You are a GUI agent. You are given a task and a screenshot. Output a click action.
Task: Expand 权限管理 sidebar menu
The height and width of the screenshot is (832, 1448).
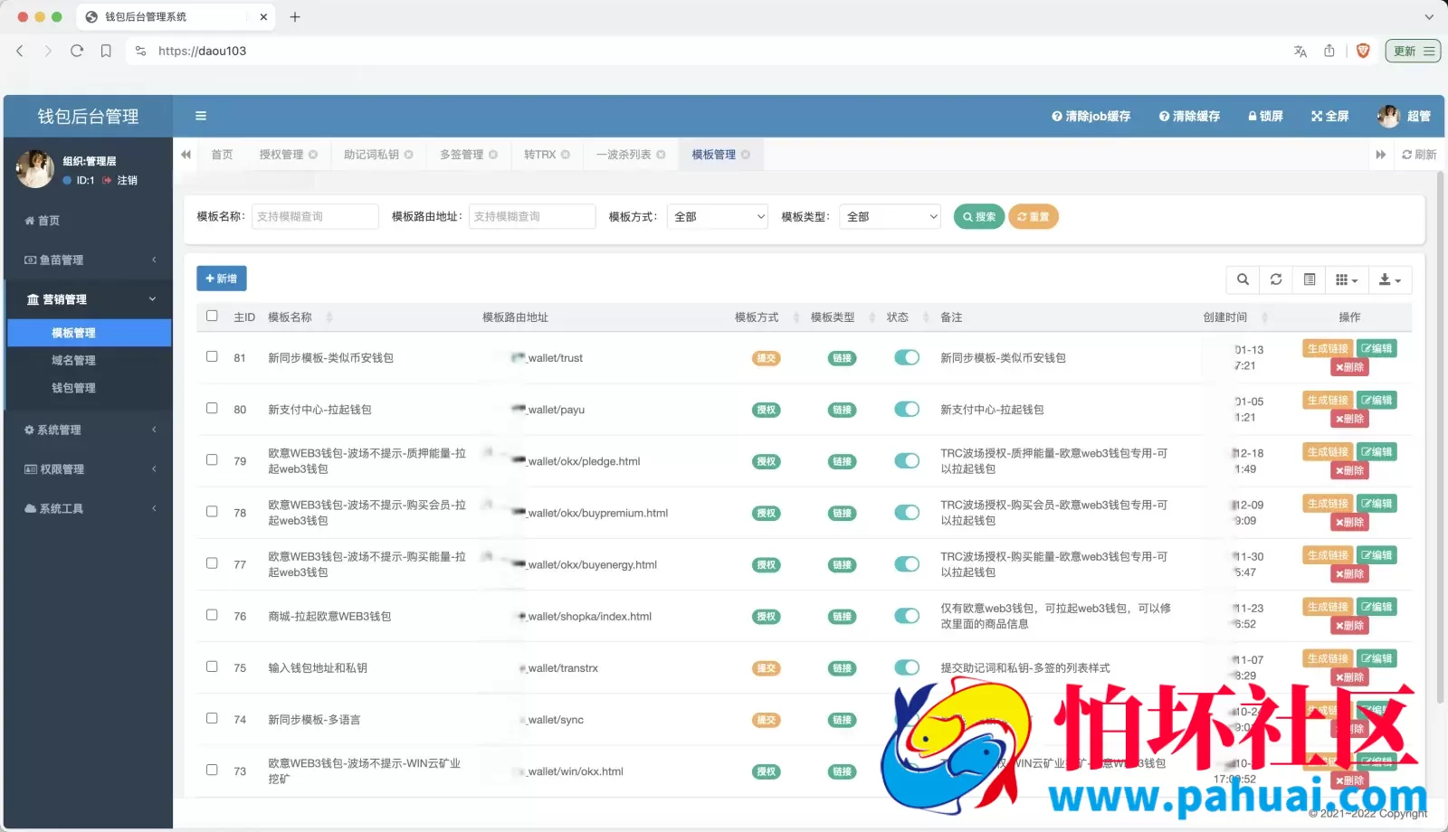[x=88, y=469]
